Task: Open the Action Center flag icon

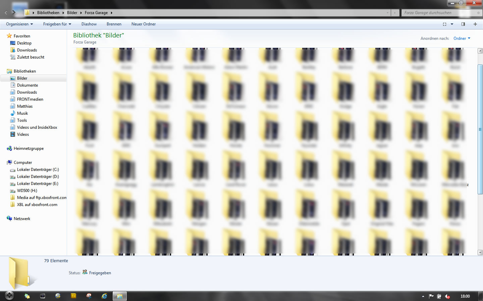Action: pyautogui.click(x=431, y=296)
